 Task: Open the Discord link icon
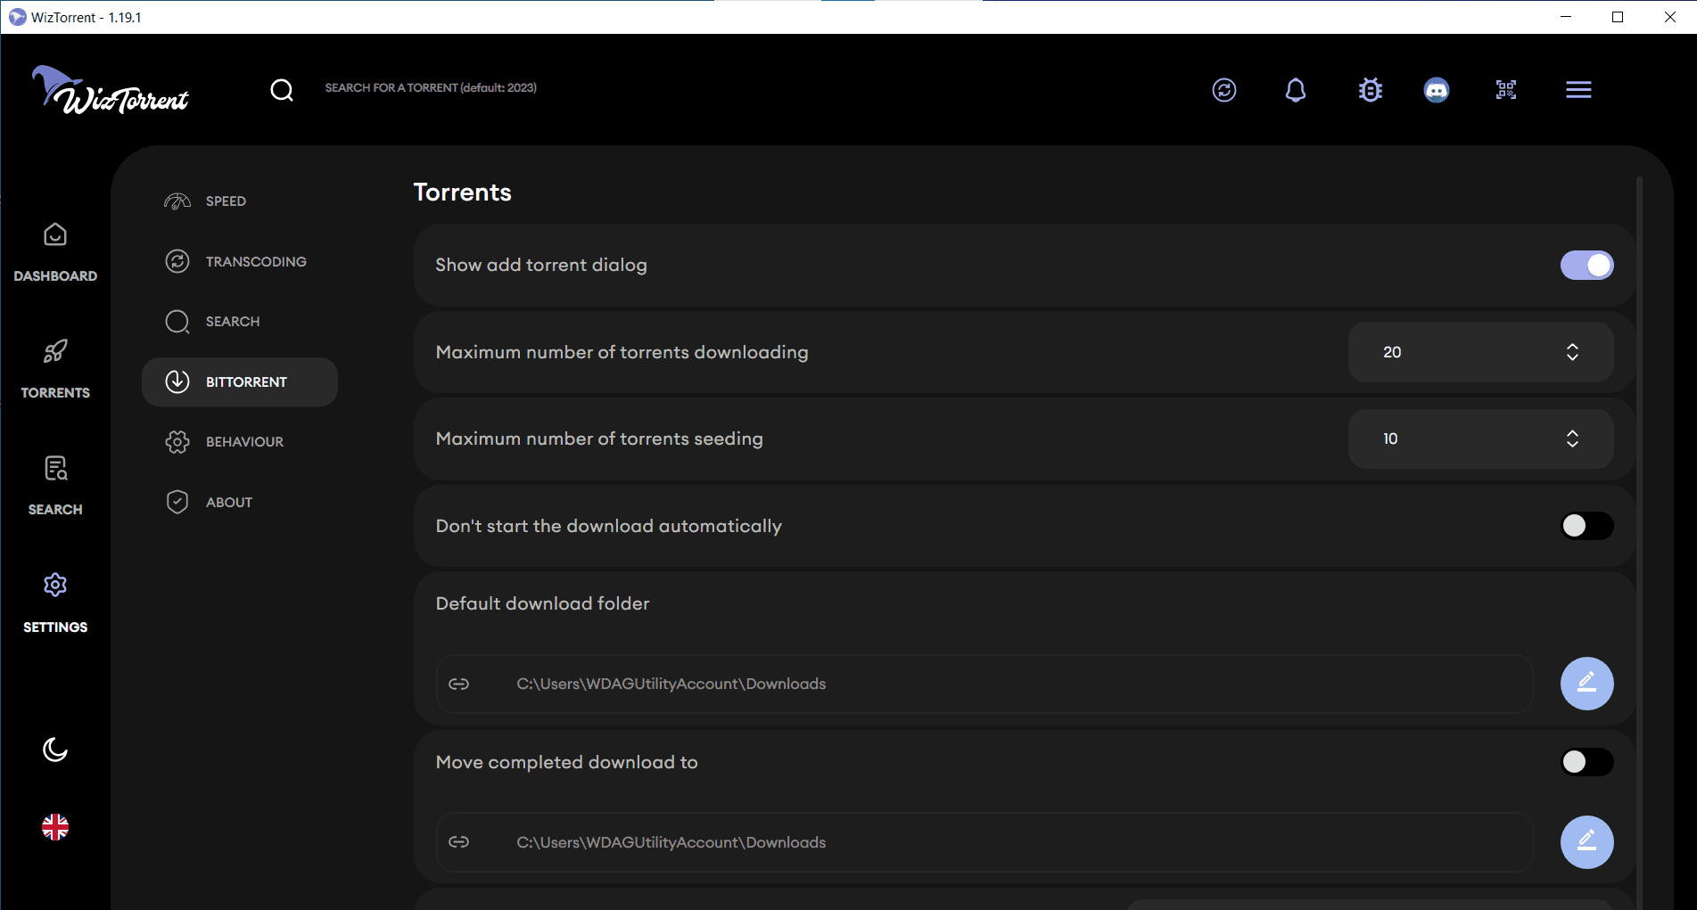click(1436, 90)
